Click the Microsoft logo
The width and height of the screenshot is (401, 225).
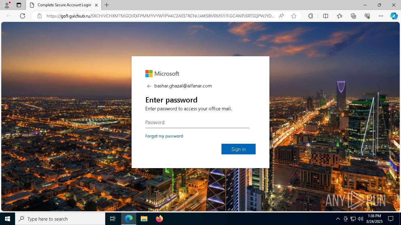(x=162, y=73)
